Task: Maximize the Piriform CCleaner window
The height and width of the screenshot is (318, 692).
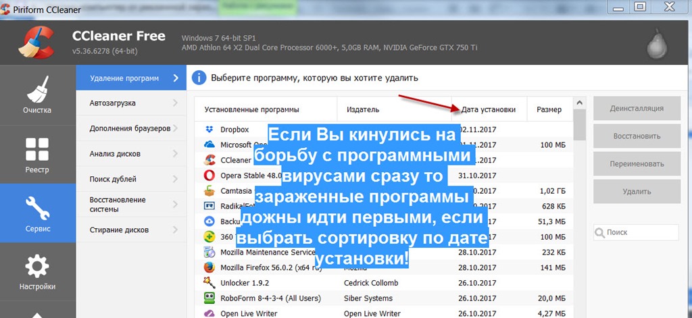Action: [640, 6]
